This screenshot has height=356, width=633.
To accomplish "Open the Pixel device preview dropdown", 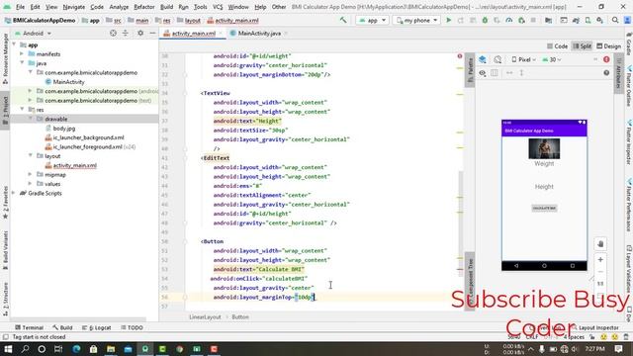I will (523, 59).
